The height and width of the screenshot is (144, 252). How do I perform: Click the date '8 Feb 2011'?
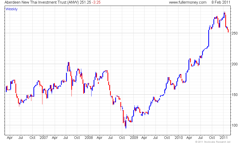point(221,2)
